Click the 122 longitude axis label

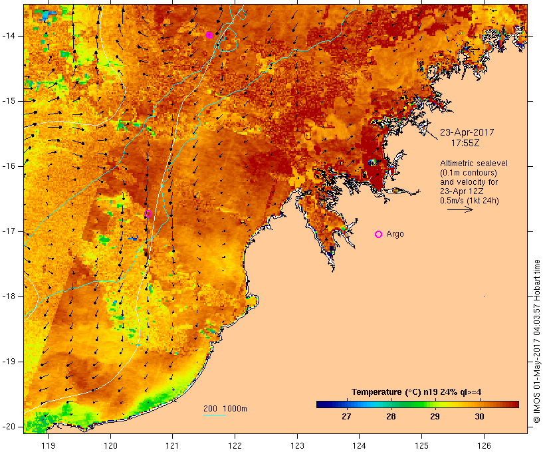click(235, 445)
